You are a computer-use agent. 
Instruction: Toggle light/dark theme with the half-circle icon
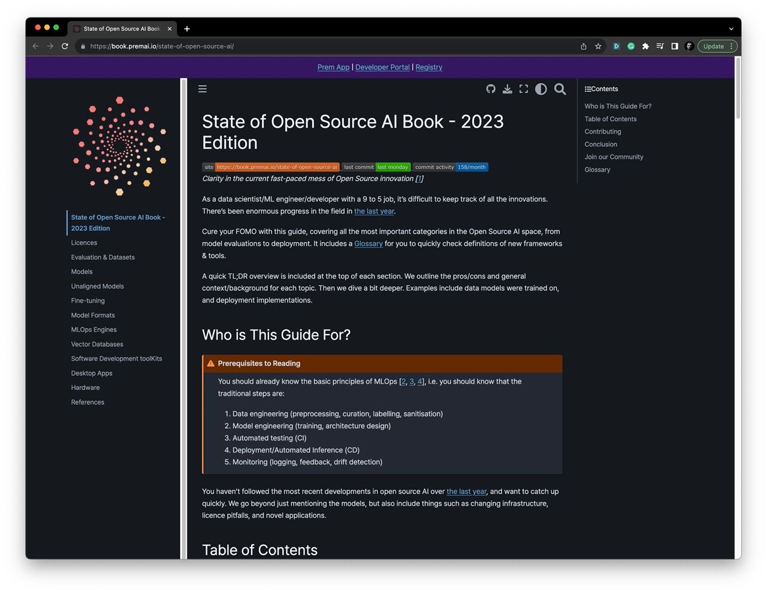(540, 89)
